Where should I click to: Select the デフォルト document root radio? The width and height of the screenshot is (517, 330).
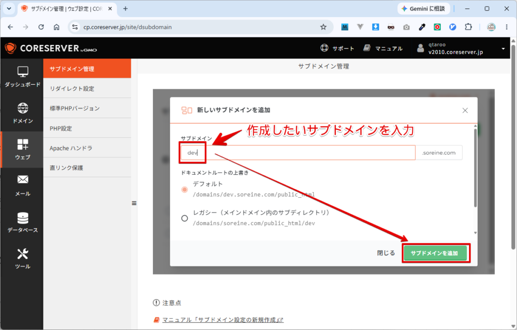pyautogui.click(x=185, y=190)
